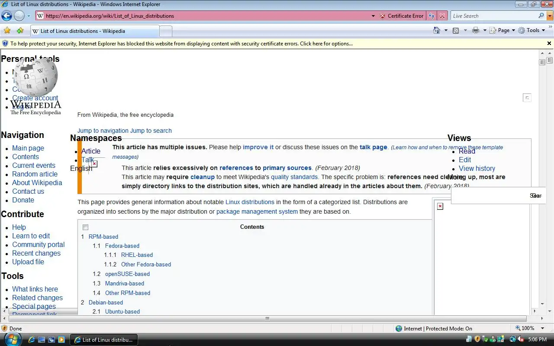Jump to RPM-based contents entry
Screen dimensions: 554x346
103,237
